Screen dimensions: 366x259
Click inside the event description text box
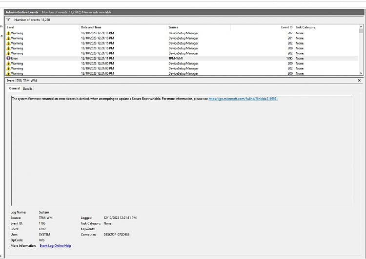(x=181, y=147)
